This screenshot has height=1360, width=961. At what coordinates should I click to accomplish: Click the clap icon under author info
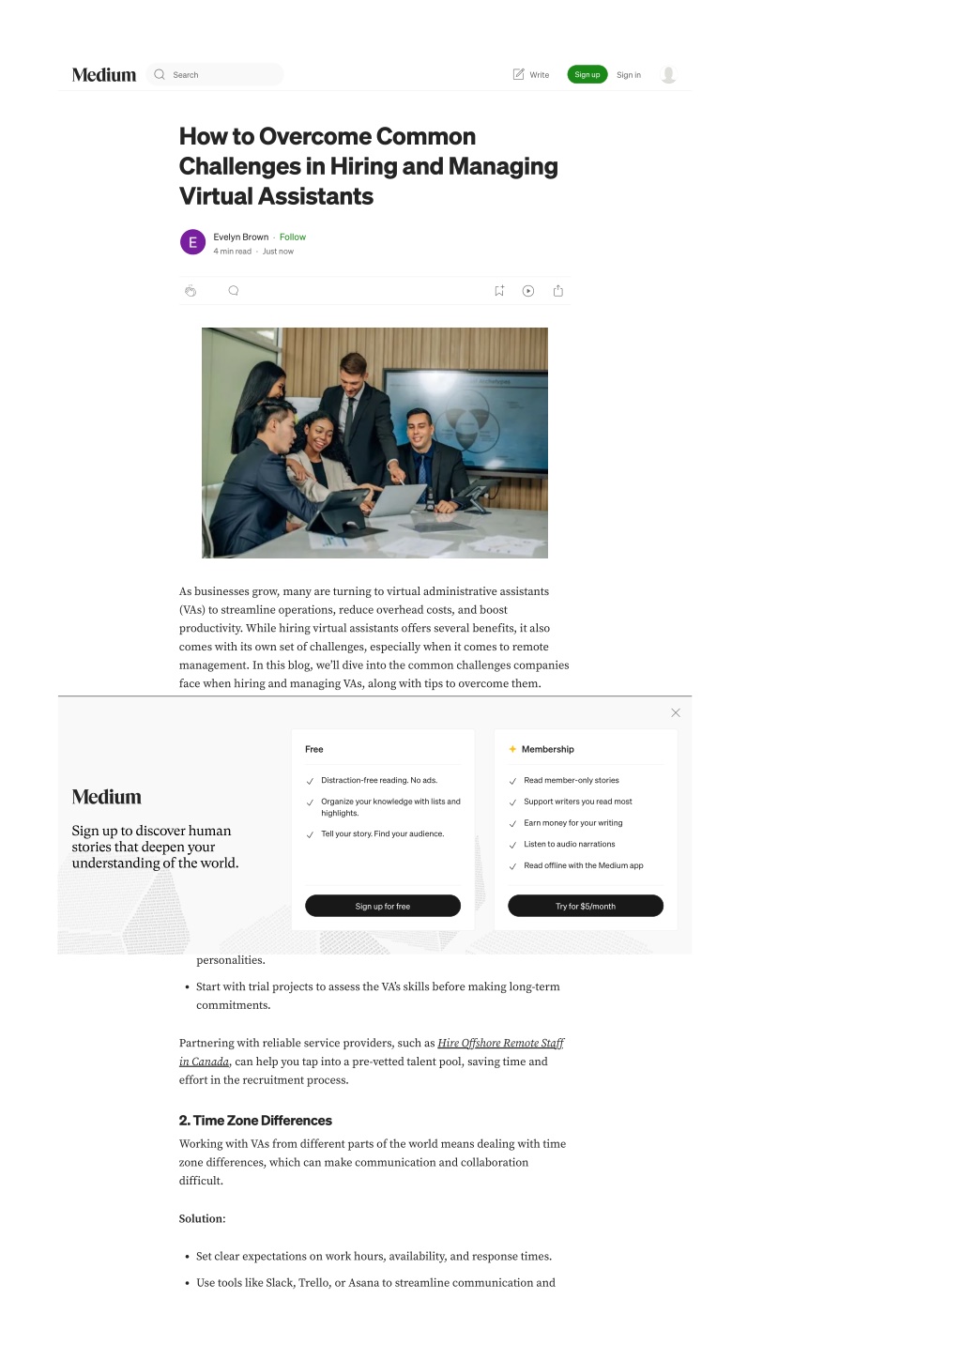191,291
